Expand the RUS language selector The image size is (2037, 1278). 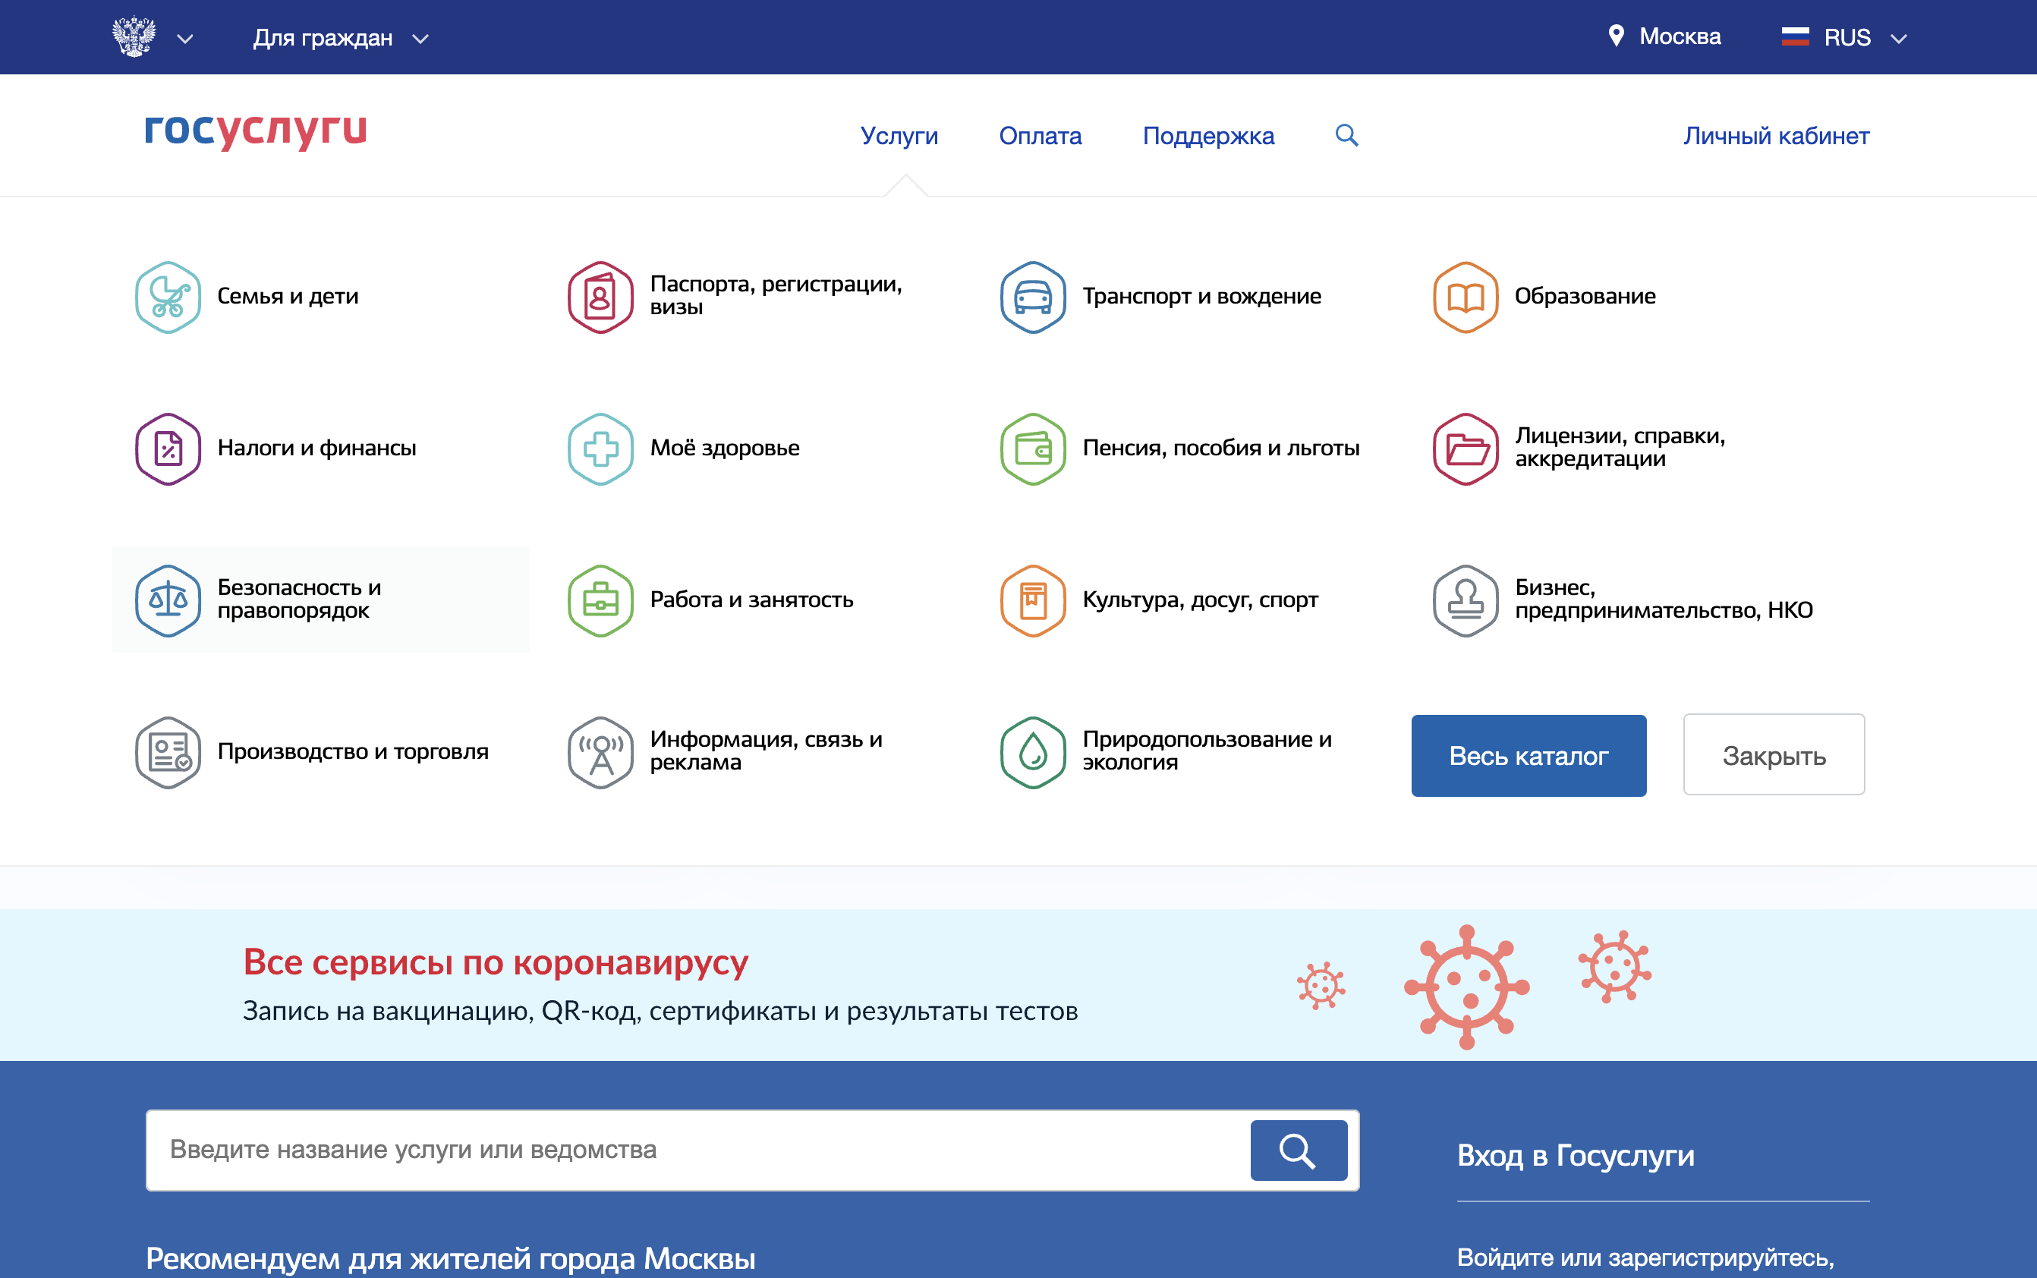[1844, 38]
